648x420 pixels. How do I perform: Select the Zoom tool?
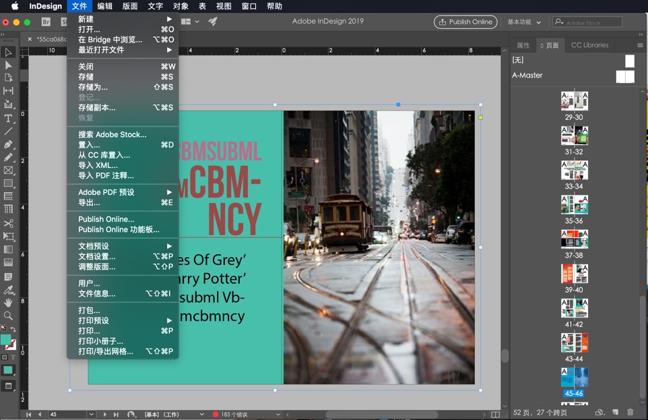(8, 316)
